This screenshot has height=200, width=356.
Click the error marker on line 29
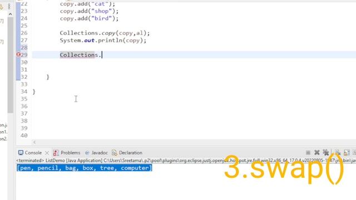18,54
